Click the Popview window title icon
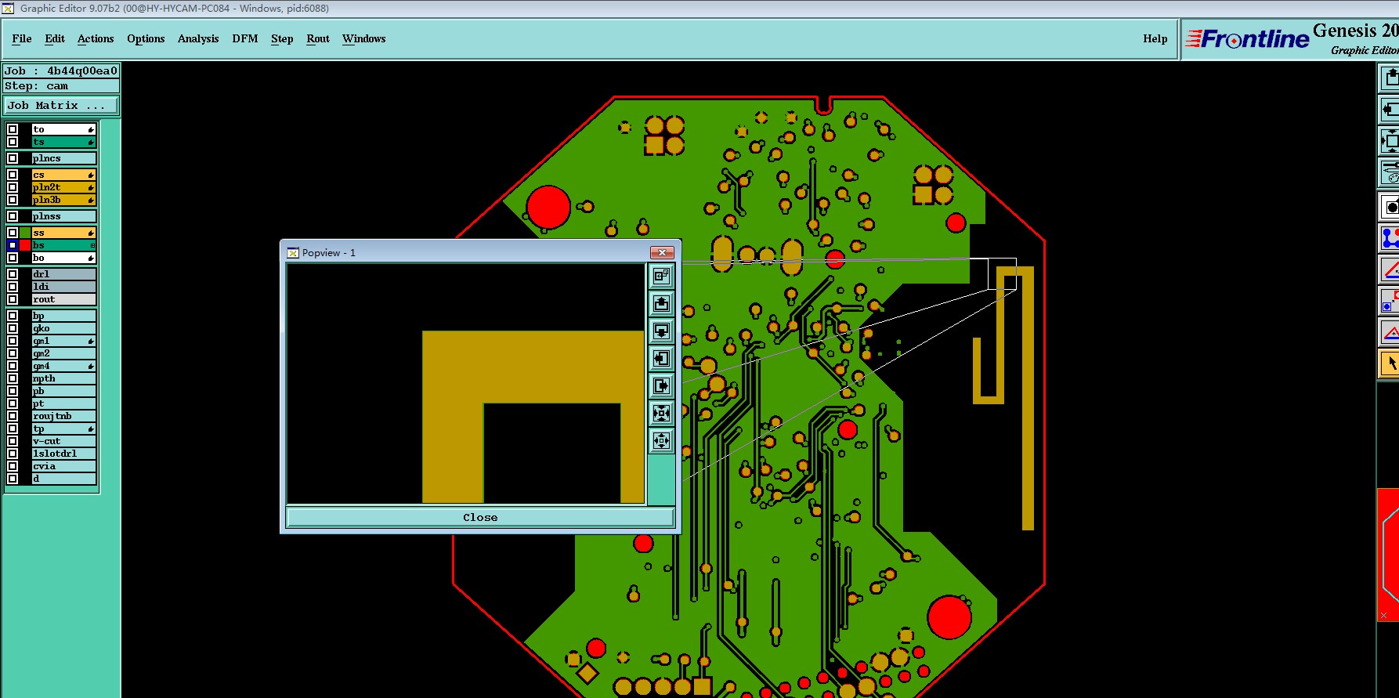 click(293, 252)
